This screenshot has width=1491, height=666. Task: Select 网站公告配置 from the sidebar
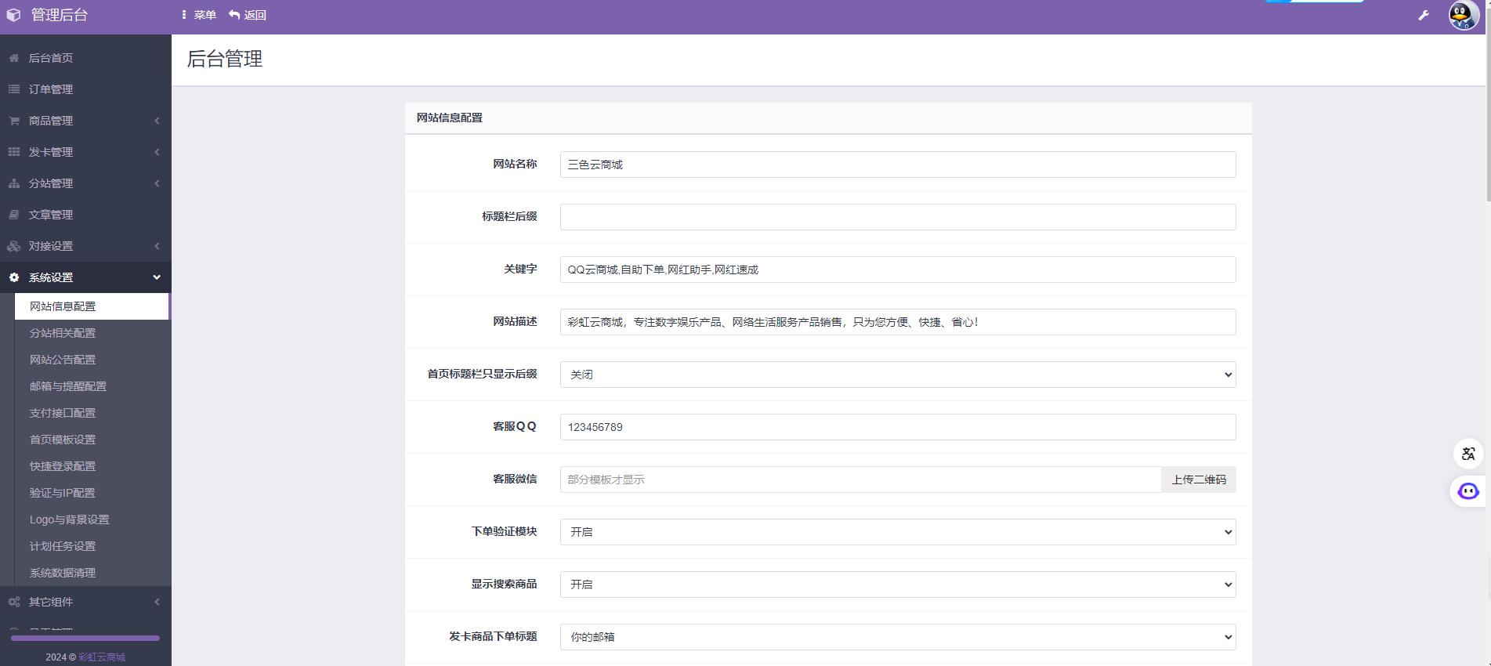click(x=63, y=360)
